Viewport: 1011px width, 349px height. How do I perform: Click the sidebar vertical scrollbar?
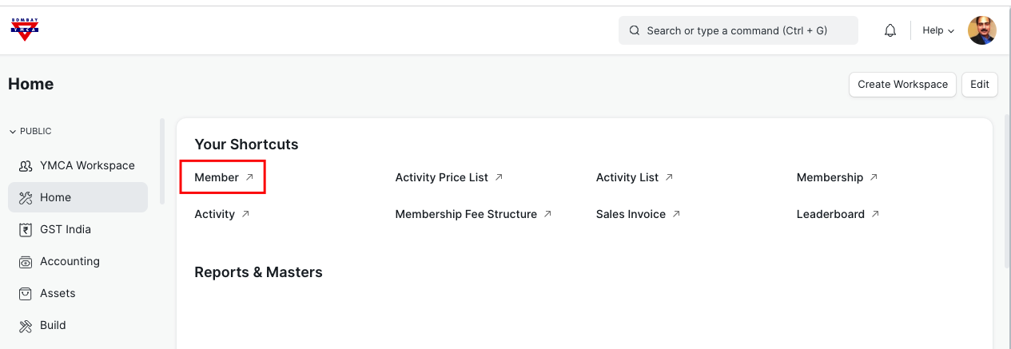[163, 161]
